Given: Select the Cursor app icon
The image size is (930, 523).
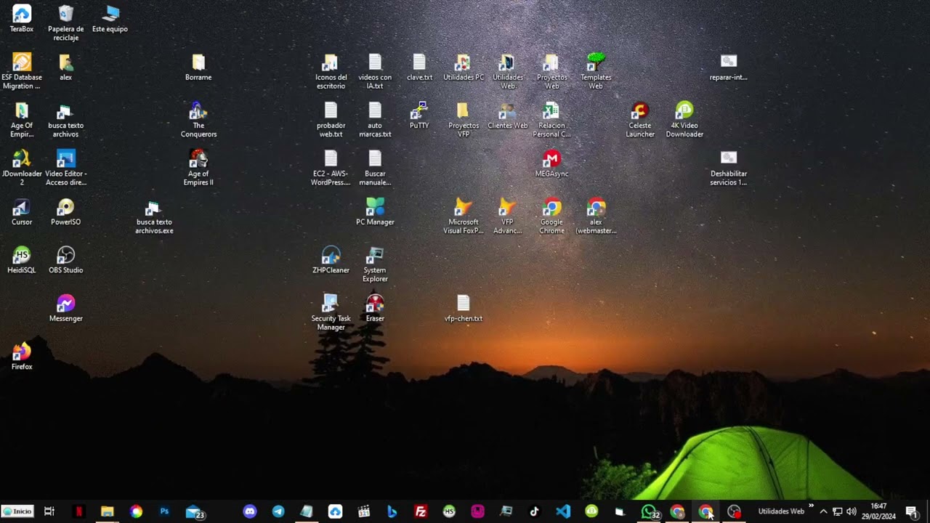Looking at the screenshot, I should (22, 212).
